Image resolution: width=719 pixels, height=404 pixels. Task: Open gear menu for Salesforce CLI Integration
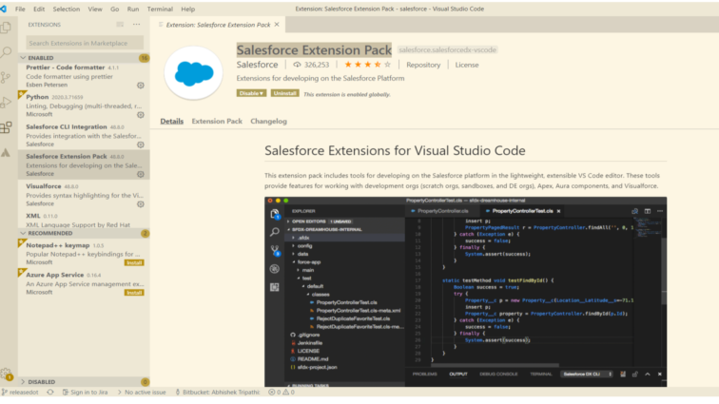click(141, 144)
